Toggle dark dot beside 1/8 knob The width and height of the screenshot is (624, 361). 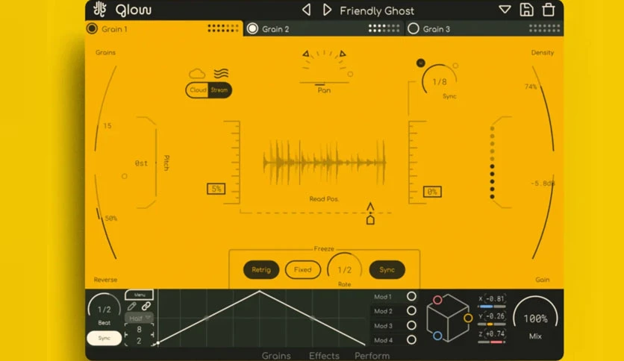tap(421, 63)
